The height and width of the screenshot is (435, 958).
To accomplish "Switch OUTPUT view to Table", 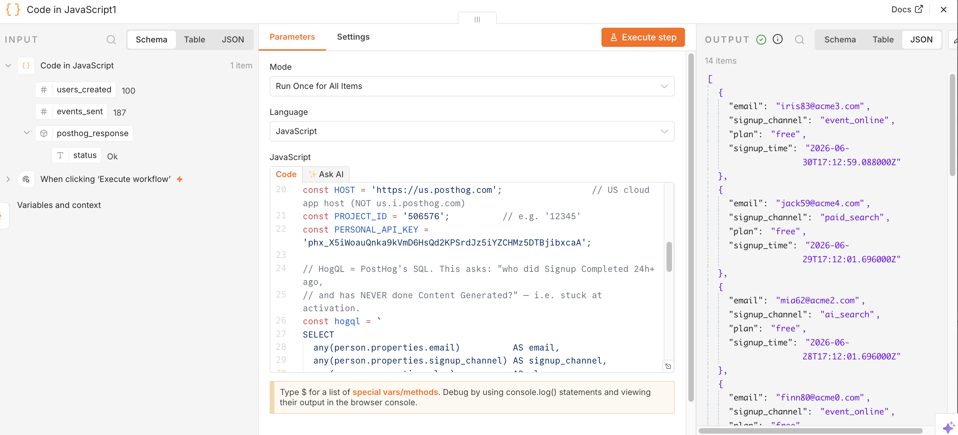I will click(883, 39).
